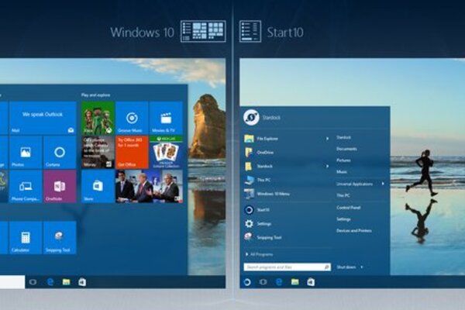The image size is (465, 310).
Task: Click Task View on the Start10 taskbar
Action: [x=263, y=282]
